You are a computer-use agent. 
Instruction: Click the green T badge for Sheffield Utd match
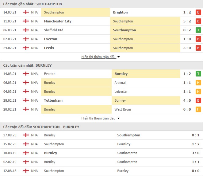pyautogui.click(x=198, y=30)
